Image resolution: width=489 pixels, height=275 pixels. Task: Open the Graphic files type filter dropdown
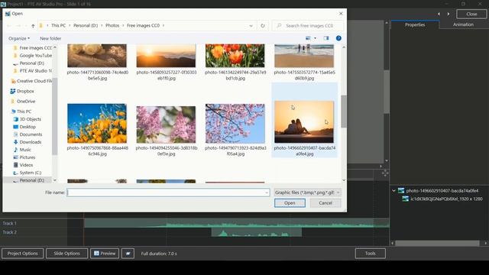[x=307, y=192]
